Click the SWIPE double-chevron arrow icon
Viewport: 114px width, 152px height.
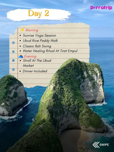click(x=96, y=145)
